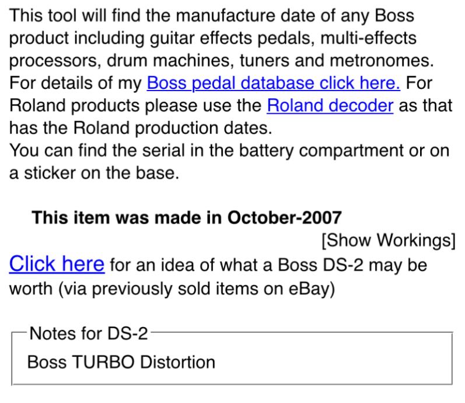Click the large 'Click here' eBay link
Viewport: 465px width, 403px height.
(x=57, y=265)
